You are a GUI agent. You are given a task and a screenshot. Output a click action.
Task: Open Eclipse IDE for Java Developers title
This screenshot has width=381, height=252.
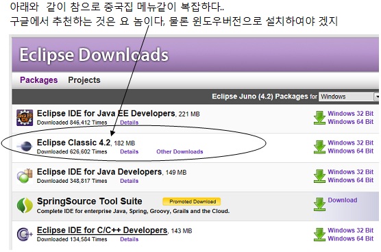(99, 172)
